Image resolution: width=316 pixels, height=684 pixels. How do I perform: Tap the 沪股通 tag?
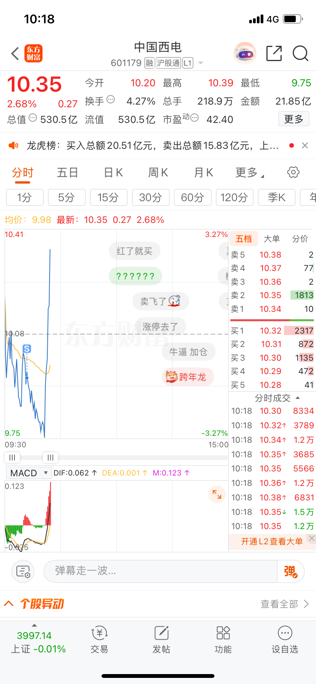pyautogui.click(x=168, y=63)
